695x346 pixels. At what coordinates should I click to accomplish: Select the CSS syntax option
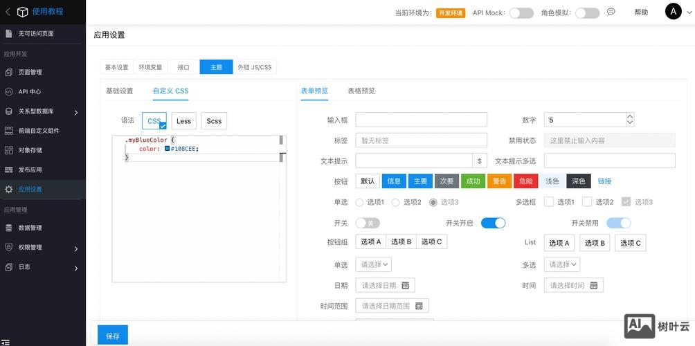pyautogui.click(x=154, y=121)
